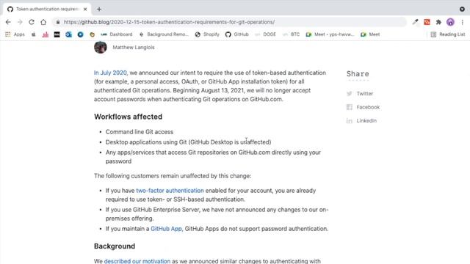This screenshot has height=264, width=470.
Task: Open the DOGE bookmark
Action: point(265,34)
